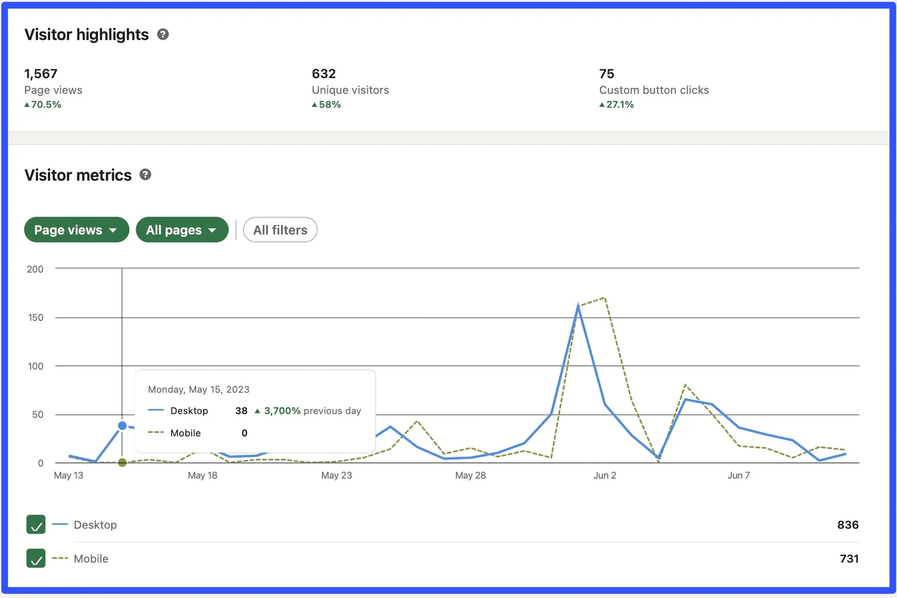Open the Visitor metrics help tooltip icon

(145, 175)
